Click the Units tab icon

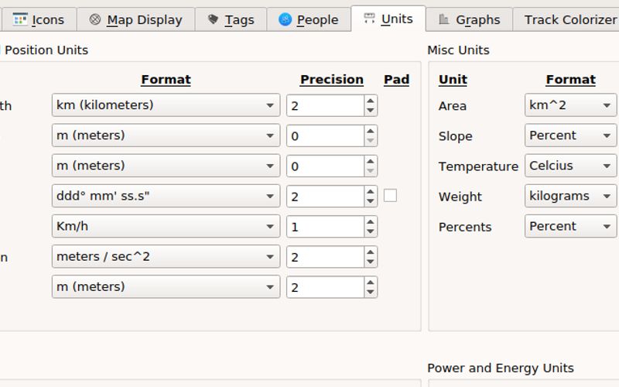click(370, 19)
